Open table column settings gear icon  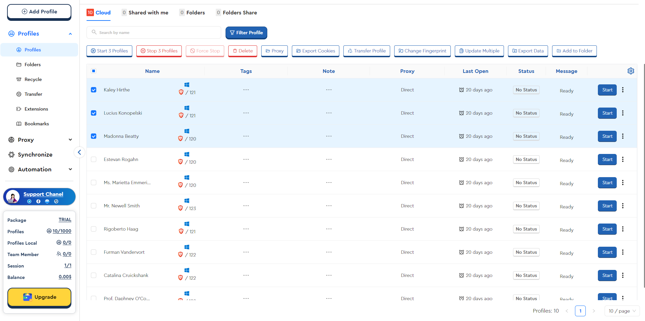click(x=631, y=71)
